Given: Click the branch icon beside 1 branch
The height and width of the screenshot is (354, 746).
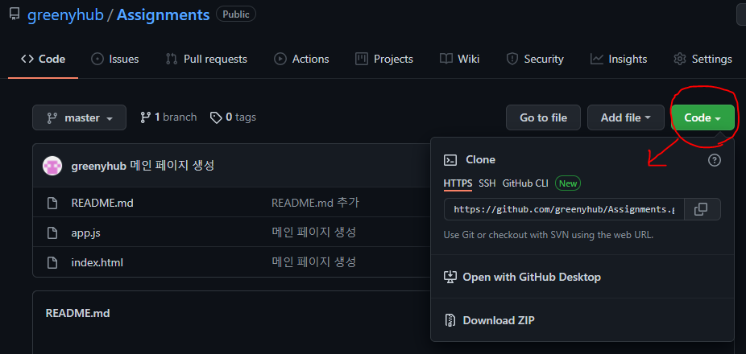Looking at the screenshot, I should click(146, 117).
